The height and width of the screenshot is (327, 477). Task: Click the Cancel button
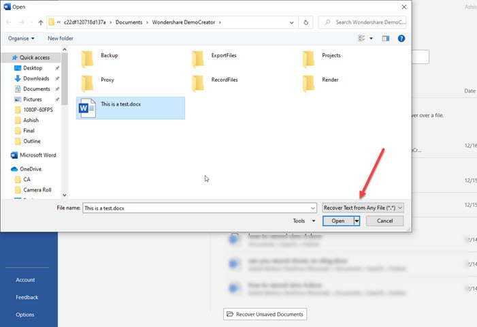coord(385,221)
